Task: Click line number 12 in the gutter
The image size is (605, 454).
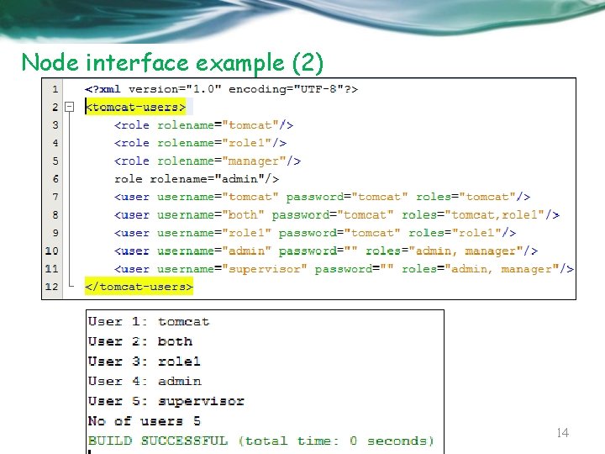Action: [x=52, y=287]
